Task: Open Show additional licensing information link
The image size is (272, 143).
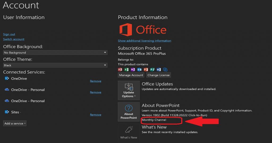Action: tap(144, 41)
